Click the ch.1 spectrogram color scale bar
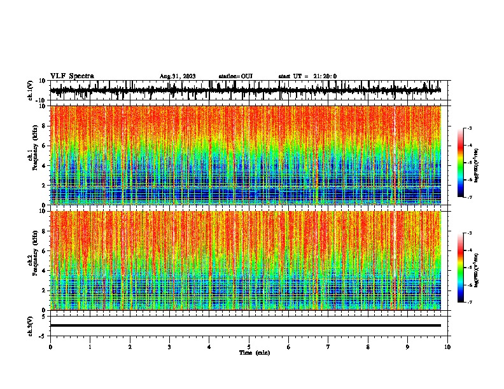Viewport: 504px width, 389px height. pyautogui.click(x=460, y=163)
